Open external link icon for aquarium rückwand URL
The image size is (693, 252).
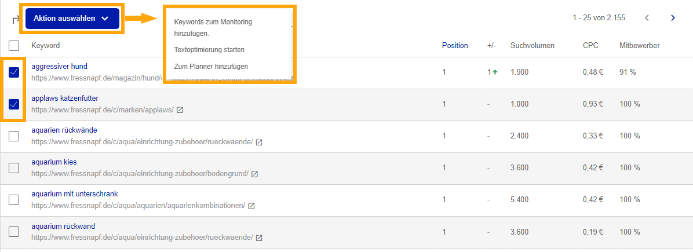(x=259, y=238)
